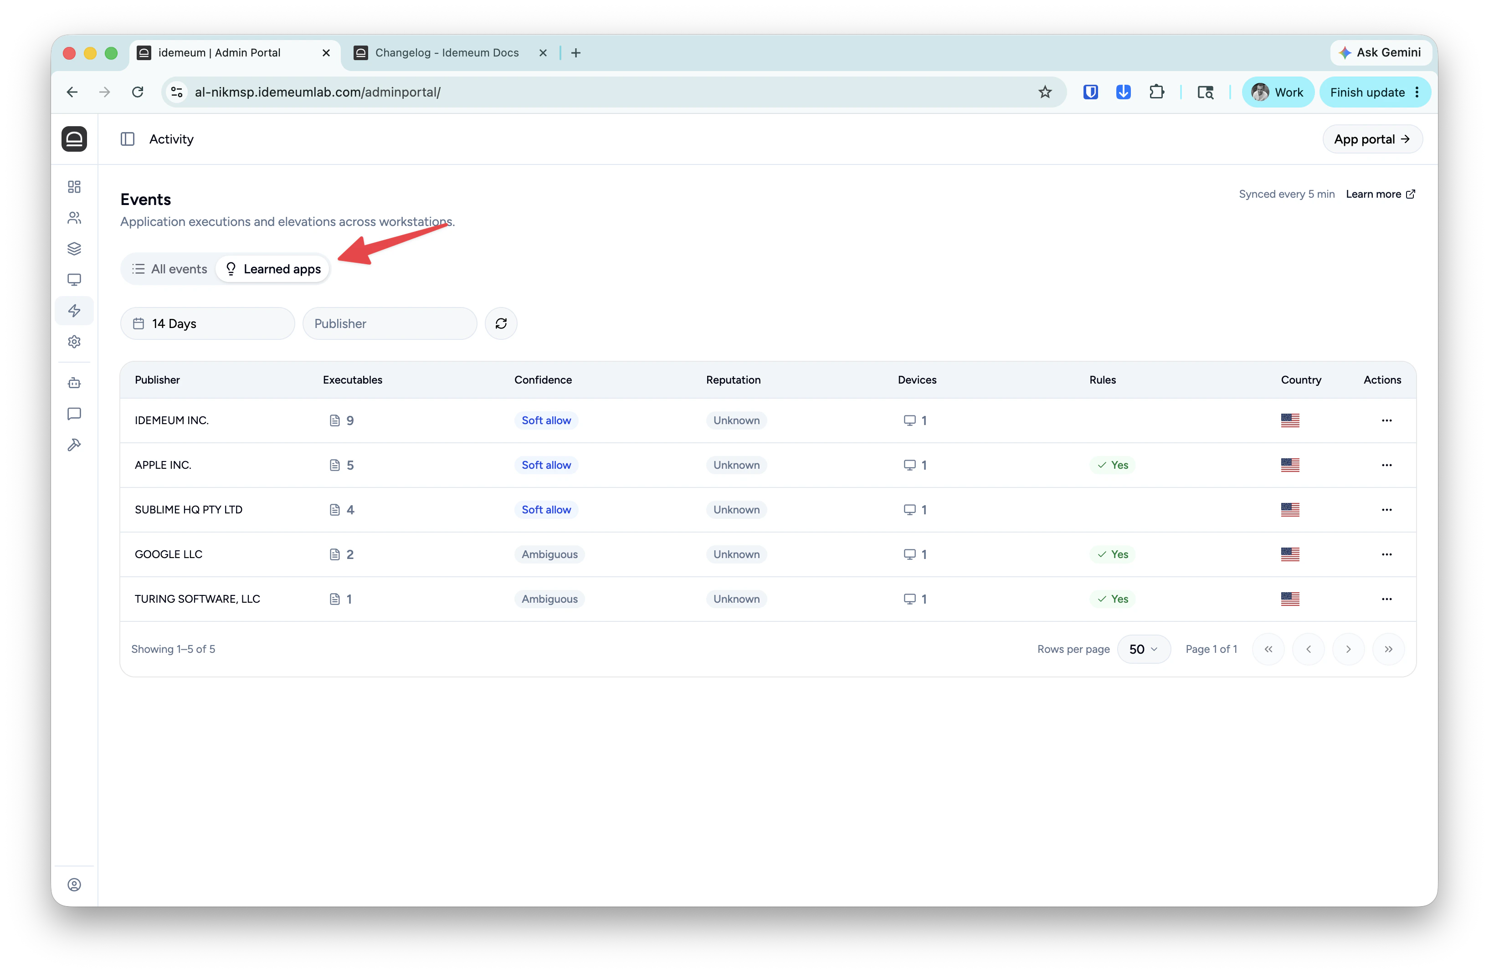Image resolution: width=1489 pixels, height=974 pixels.
Task: Open the Bitwarden shield extension icon
Action: point(1090,92)
